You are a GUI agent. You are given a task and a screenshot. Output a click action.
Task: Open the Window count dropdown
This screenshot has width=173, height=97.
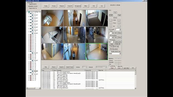click(86, 67)
